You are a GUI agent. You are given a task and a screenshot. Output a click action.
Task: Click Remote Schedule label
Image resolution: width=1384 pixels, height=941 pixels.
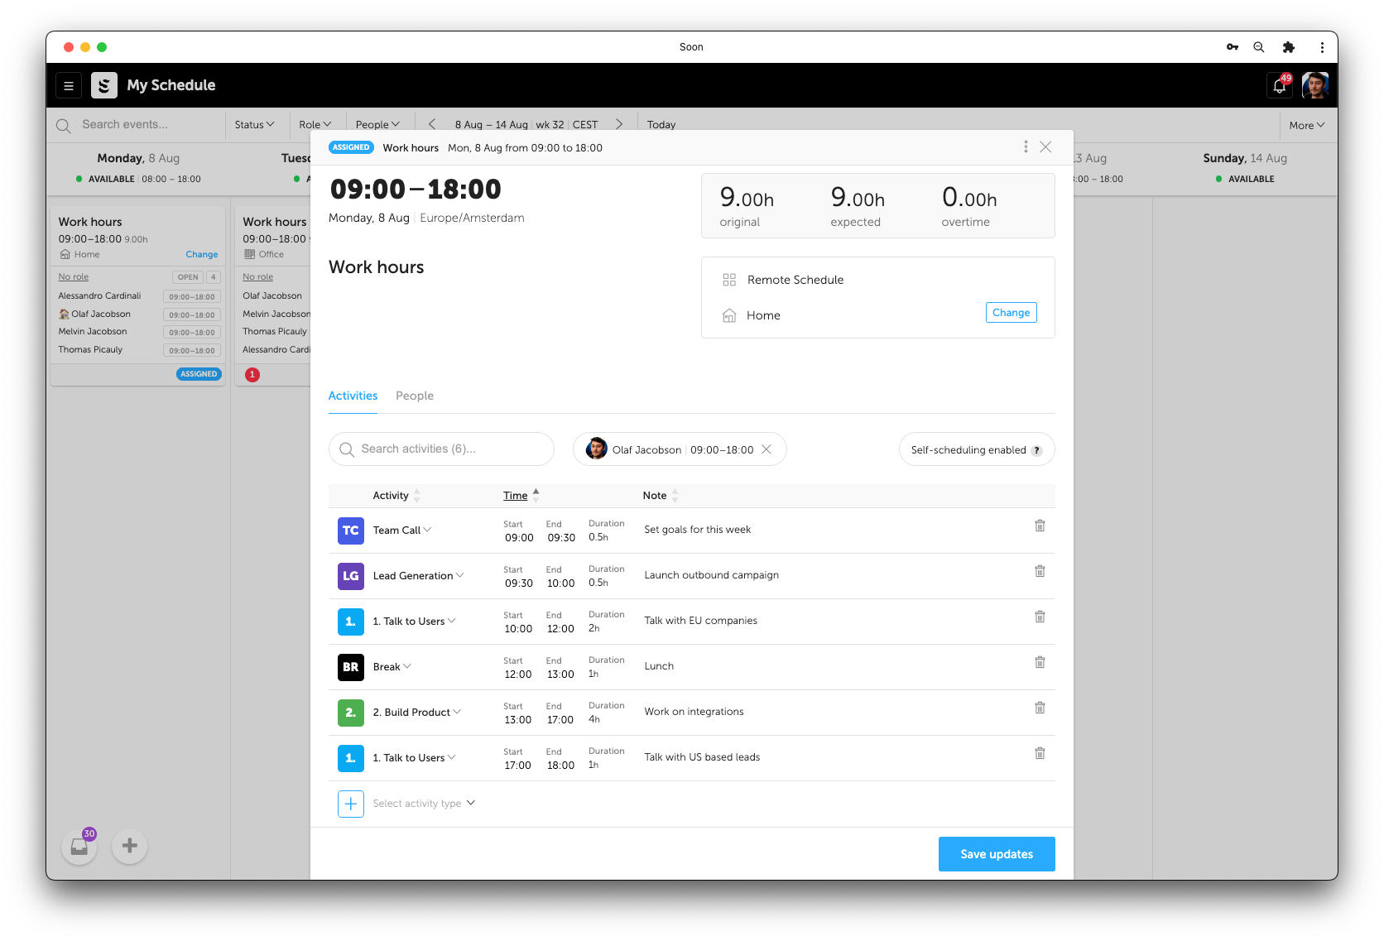coord(795,280)
